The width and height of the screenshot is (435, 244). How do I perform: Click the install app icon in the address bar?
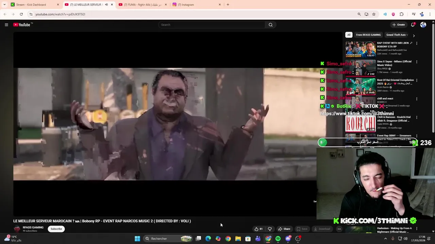point(366,14)
